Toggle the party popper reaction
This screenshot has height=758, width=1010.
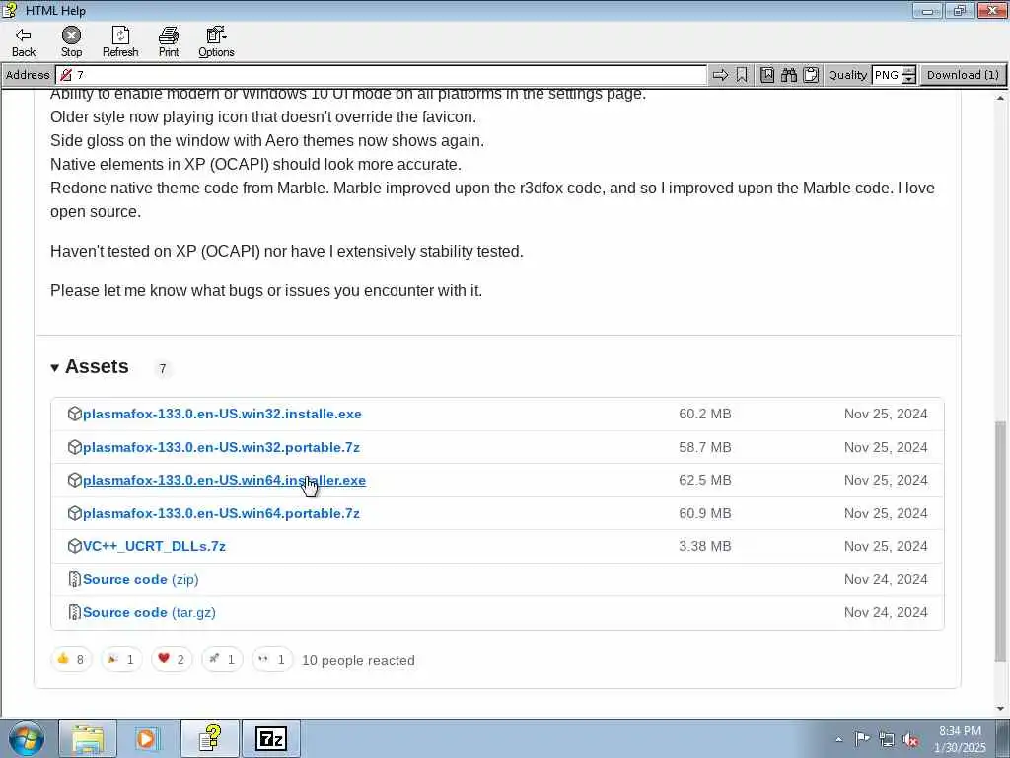121,659
